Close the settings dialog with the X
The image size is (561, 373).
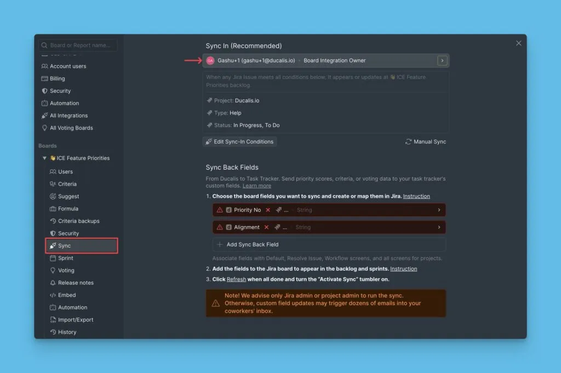point(518,43)
